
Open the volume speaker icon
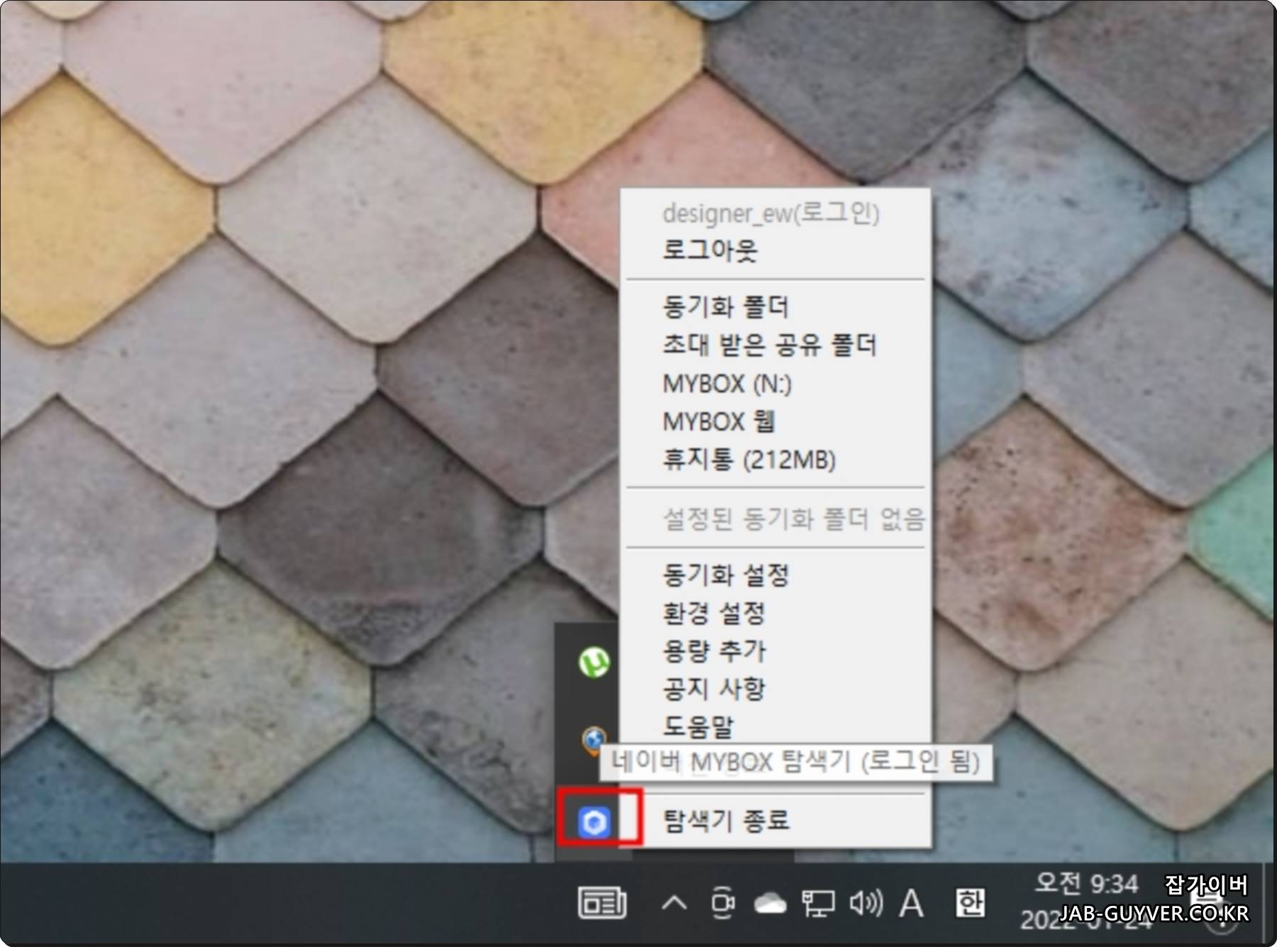866,903
